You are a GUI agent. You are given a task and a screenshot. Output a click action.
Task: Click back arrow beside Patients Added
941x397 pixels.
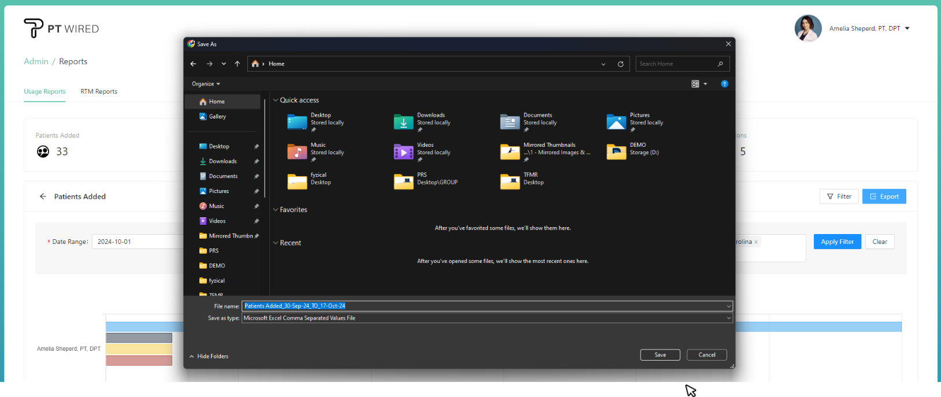pyautogui.click(x=43, y=196)
